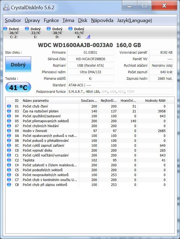
Task: Click RAW value 265 in vypnutí disku row
Action: (x=163, y=150)
